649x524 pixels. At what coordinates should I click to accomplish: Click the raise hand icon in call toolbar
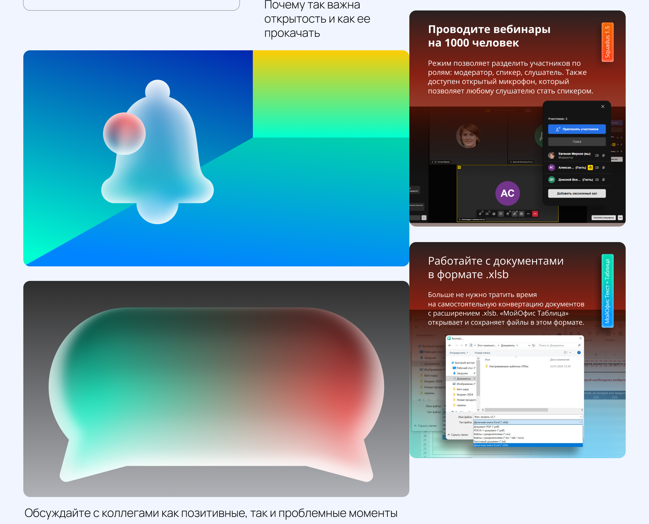pos(508,214)
